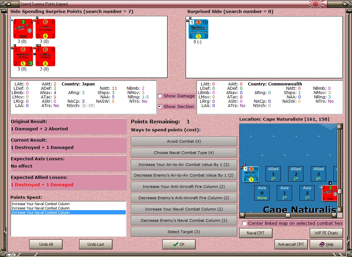Click the horizontal map scrollbar thumb
The height and width of the screenshot is (257, 352).
tap(288, 215)
